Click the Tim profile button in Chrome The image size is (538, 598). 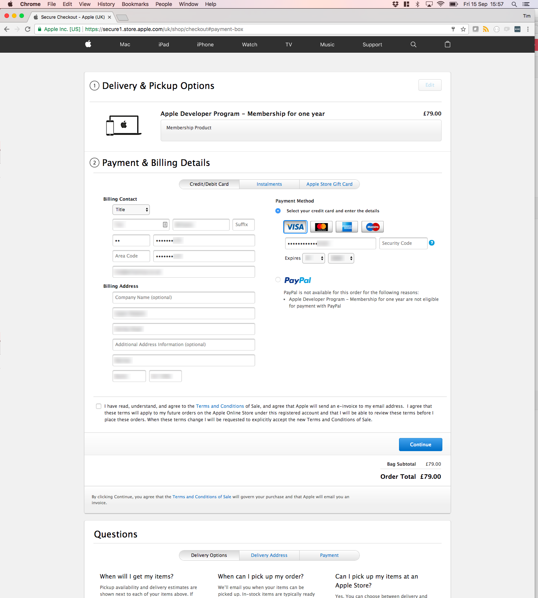pos(527,16)
